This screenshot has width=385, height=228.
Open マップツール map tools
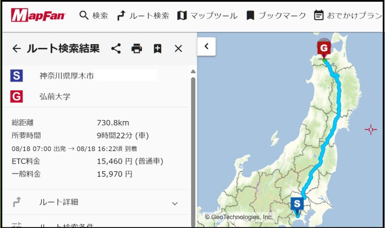click(x=207, y=15)
